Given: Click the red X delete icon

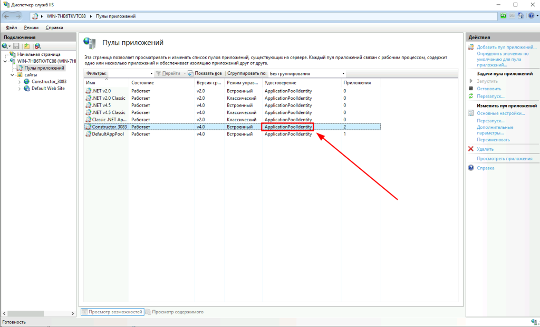Looking at the screenshot, I should pos(471,149).
